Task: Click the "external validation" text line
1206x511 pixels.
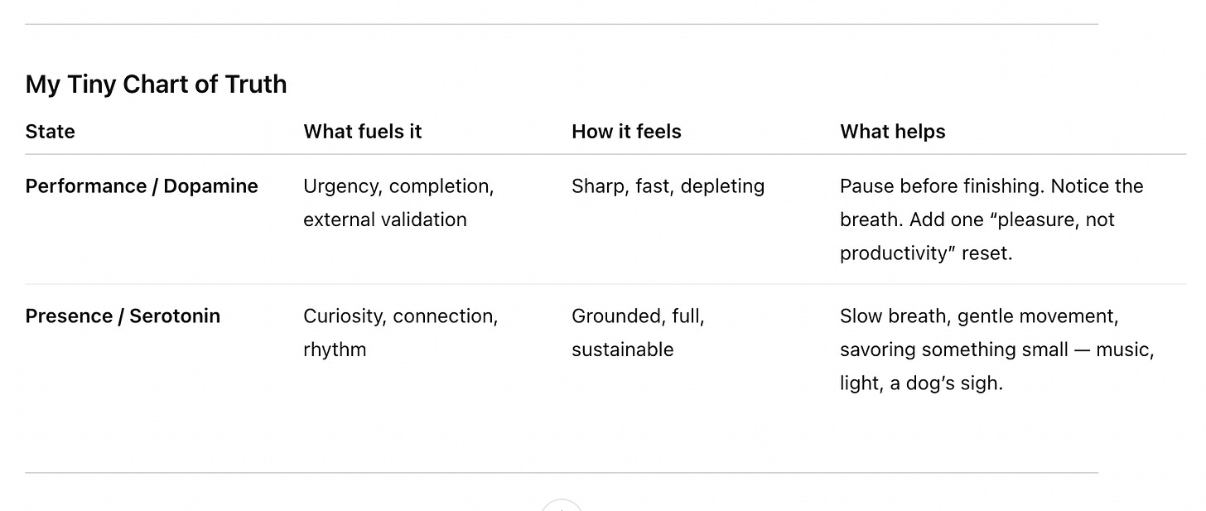Action: point(384,219)
